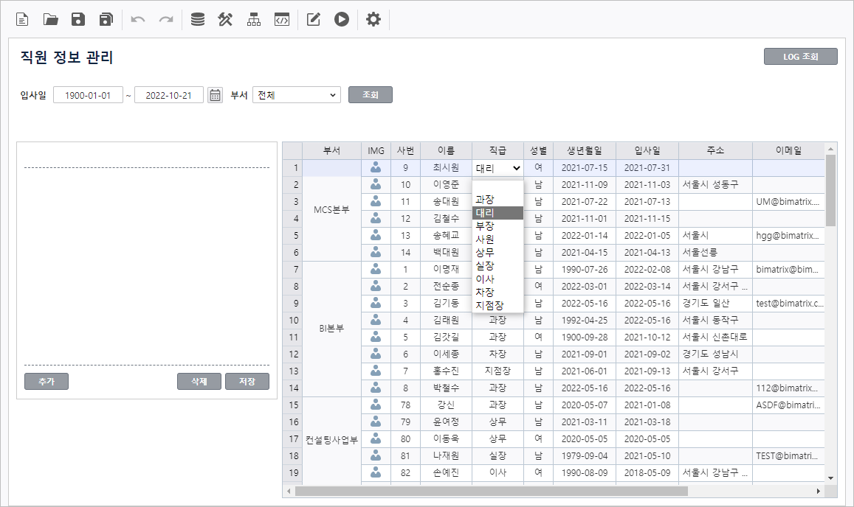Open the LOG 조회 button
This screenshot has height=507, width=854.
point(800,57)
